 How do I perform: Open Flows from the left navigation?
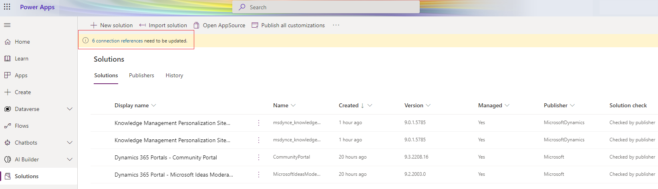coord(22,126)
